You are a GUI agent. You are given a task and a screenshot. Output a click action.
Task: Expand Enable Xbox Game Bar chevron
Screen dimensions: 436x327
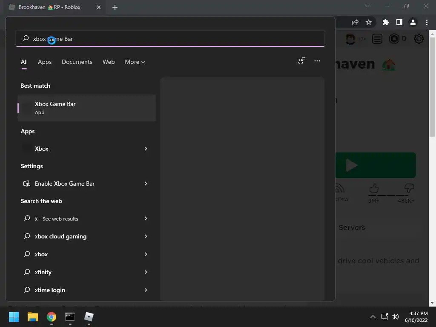pos(146,184)
